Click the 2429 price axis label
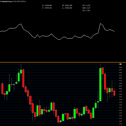Image resolution: width=126 pixels, height=126 pixels. (x=120, y=67)
